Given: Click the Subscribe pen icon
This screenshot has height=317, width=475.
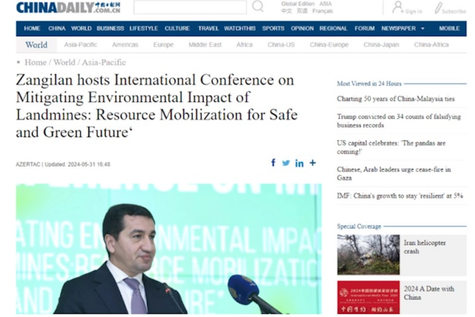Looking at the screenshot, I should (x=438, y=8).
